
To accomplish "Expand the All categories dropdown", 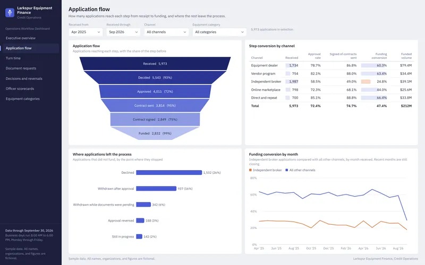I will [219, 32].
